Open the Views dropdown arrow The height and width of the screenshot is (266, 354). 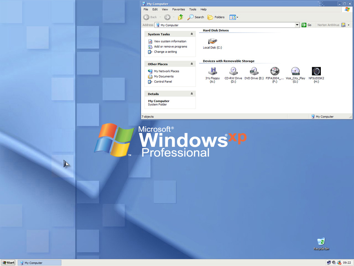pyautogui.click(x=237, y=17)
